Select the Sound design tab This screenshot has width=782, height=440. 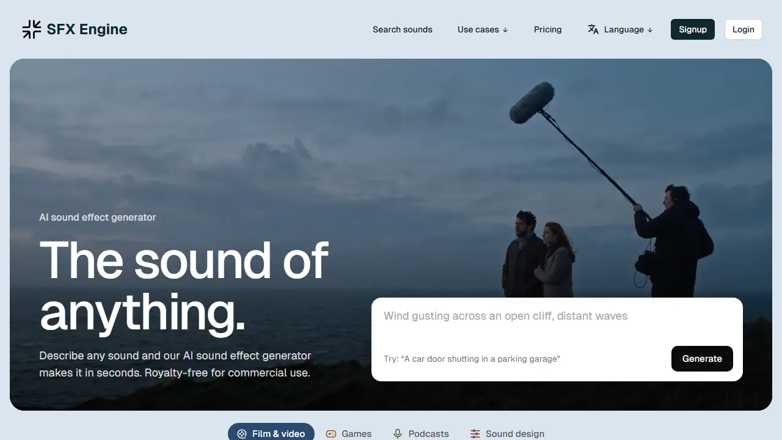tap(507, 434)
